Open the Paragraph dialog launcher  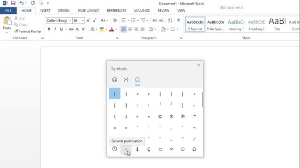tap(181, 38)
